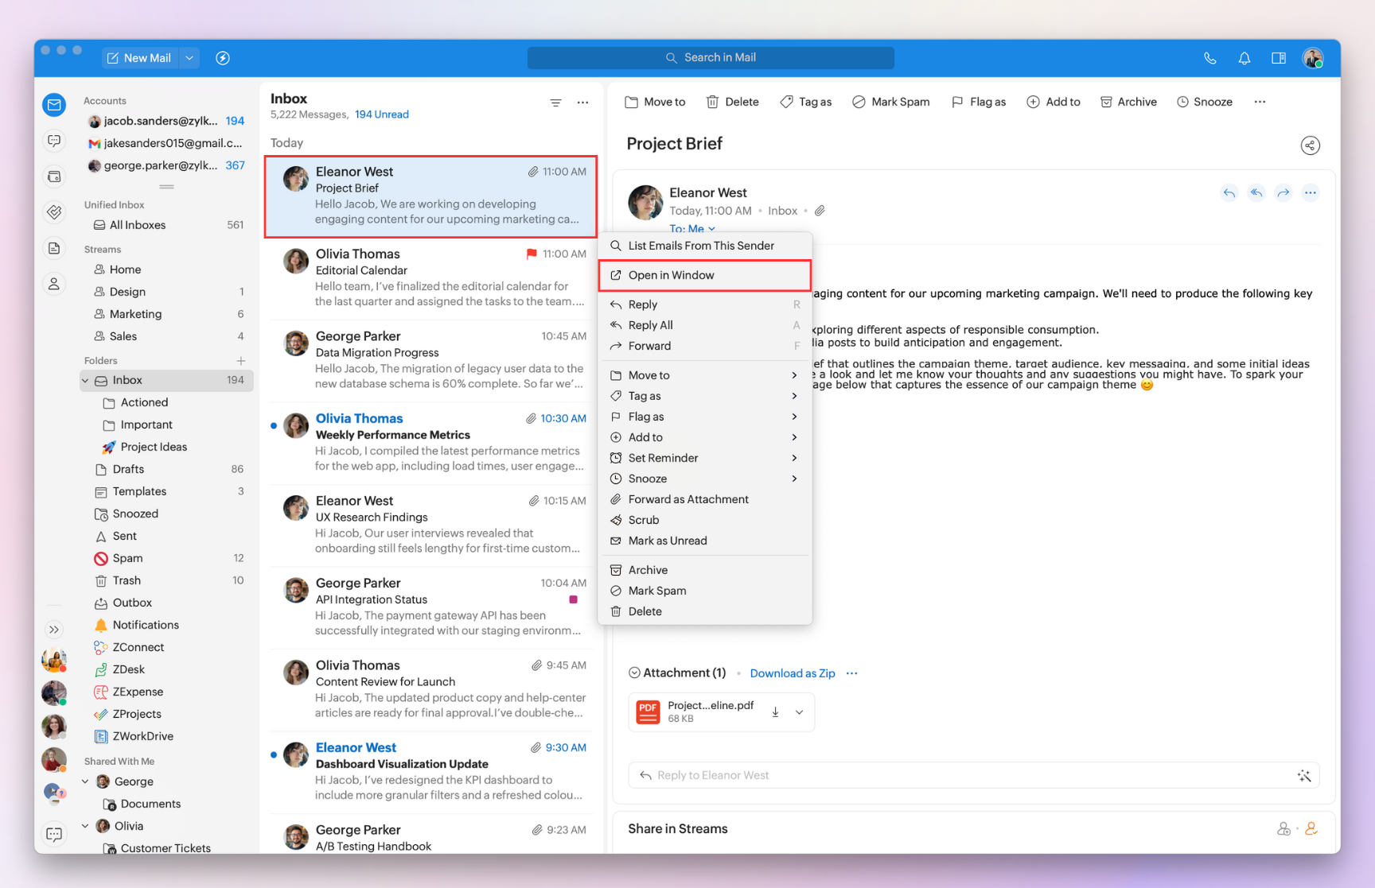Image resolution: width=1375 pixels, height=888 pixels.
Task: Click the Archive button in toolbar
Action: [1128, 102]
